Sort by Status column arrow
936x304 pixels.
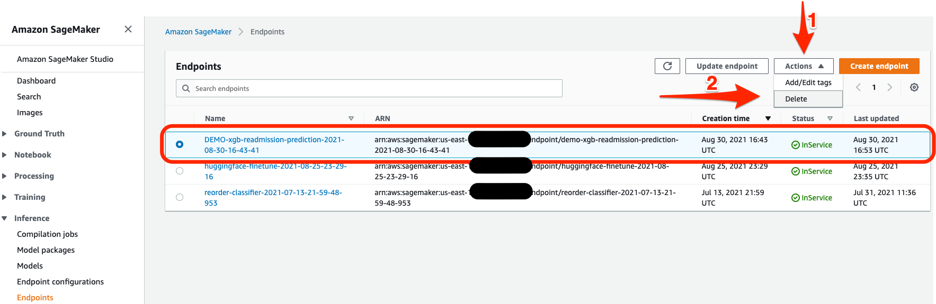click(x=830, y=118)
